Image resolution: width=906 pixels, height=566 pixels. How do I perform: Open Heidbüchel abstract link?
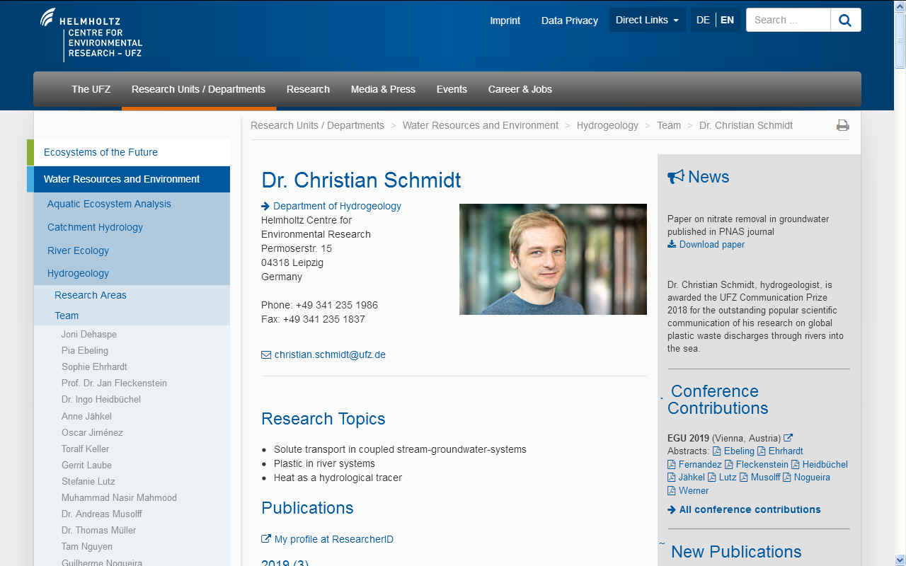point(825,464)
